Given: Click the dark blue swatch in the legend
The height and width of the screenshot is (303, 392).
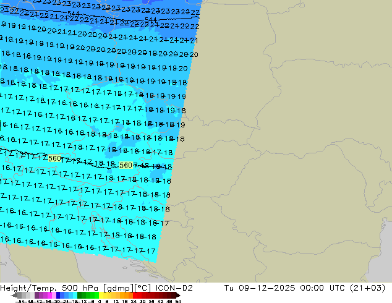Looking at the screenshot, I should tap(58, 295).
